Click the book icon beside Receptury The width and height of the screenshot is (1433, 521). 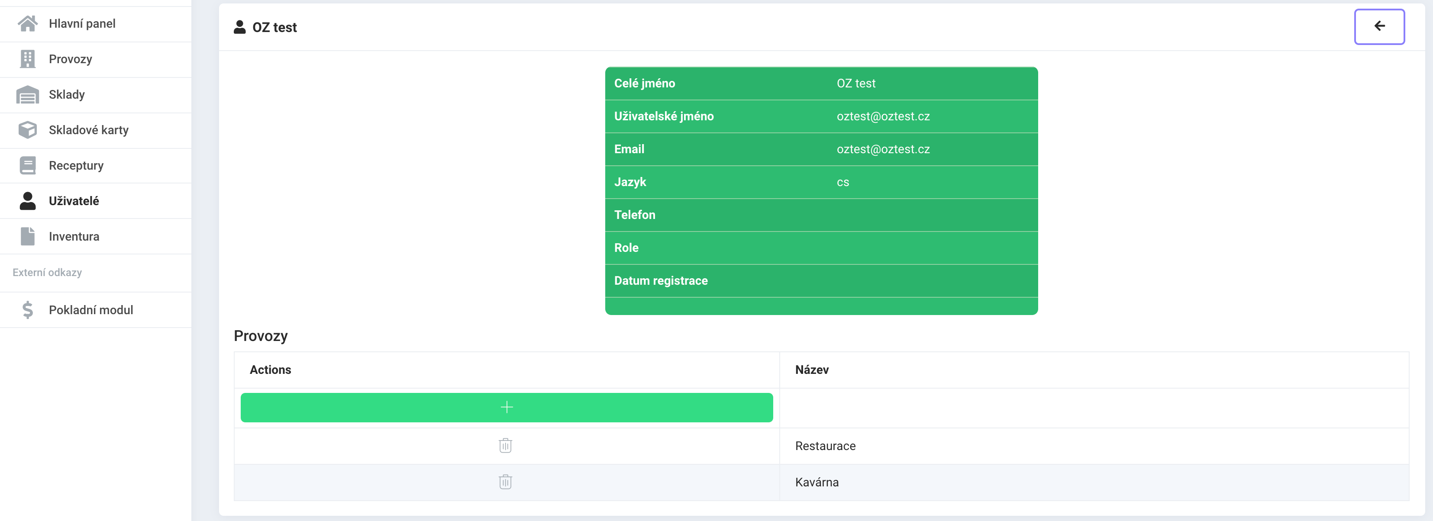tap(27, 165)
